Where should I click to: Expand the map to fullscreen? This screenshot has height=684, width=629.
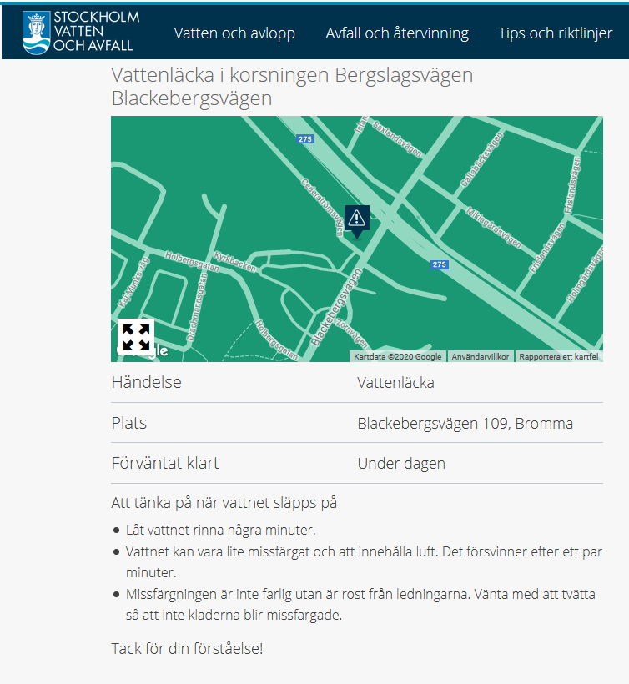point(135,336)
